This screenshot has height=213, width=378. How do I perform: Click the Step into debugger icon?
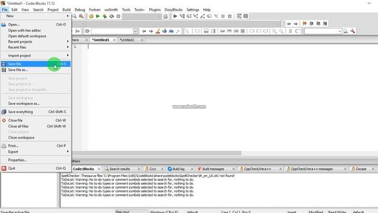(x=195, y=16)
